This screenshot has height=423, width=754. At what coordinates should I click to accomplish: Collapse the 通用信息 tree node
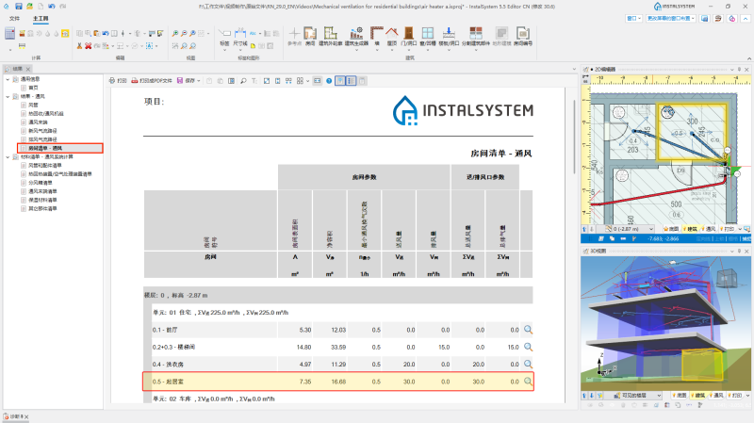click(x=8, y=79)
